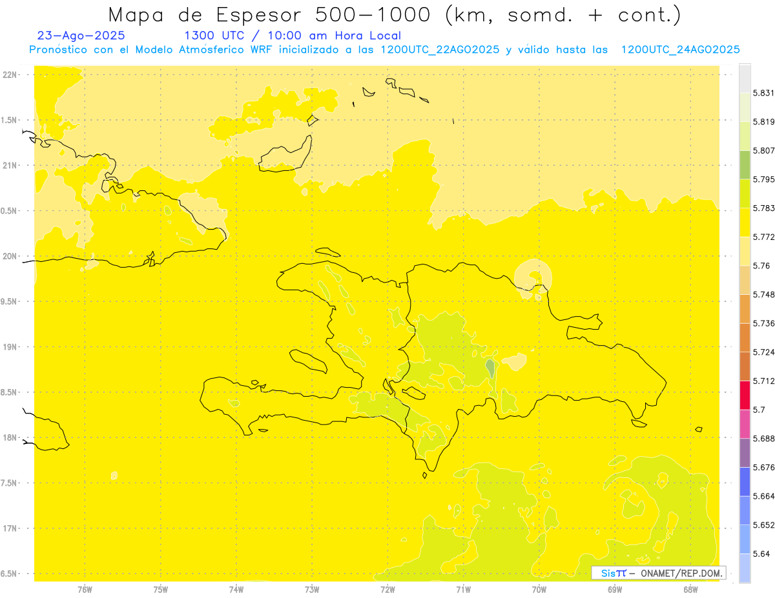Click the legend value '5.676'

pyautogui.click(x=763, y=467)
